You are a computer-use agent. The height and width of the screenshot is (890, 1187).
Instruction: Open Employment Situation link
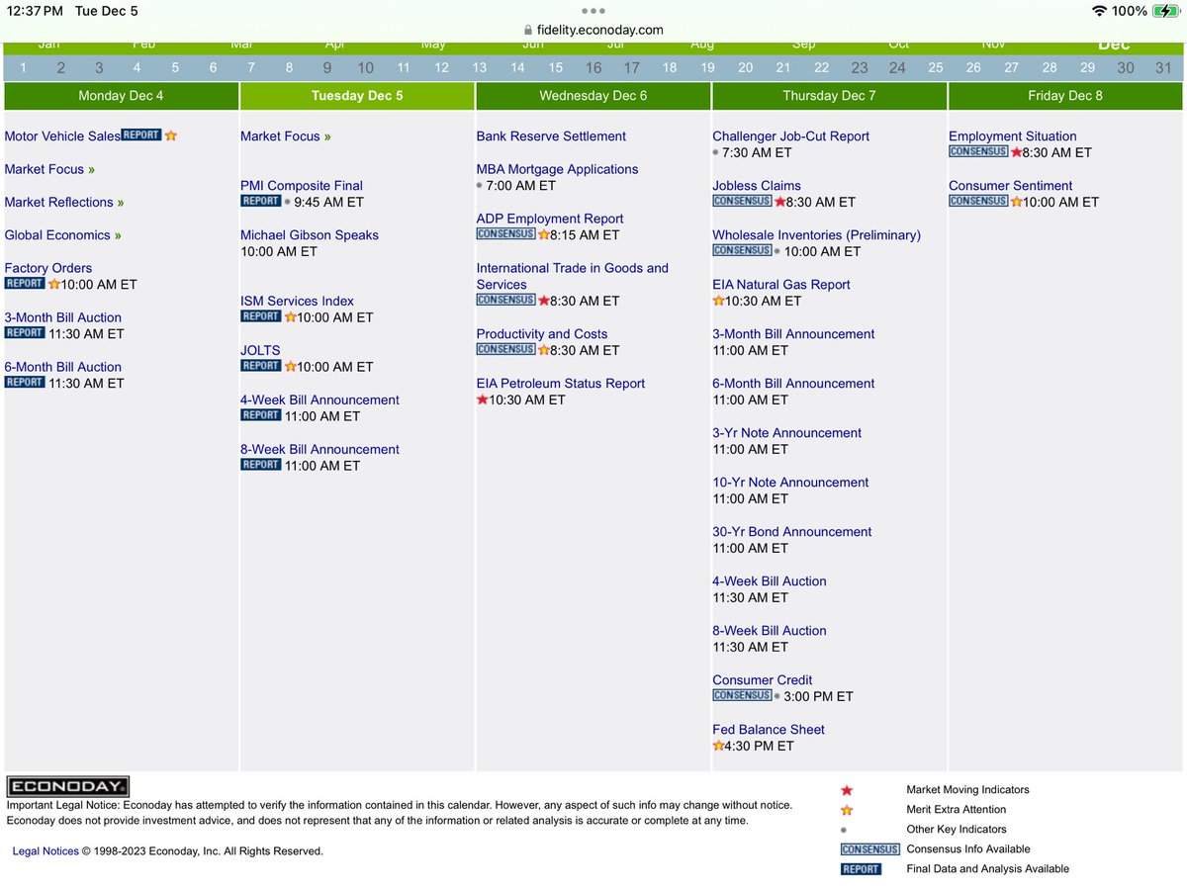pyautogui.click(x=1013, y=136)
